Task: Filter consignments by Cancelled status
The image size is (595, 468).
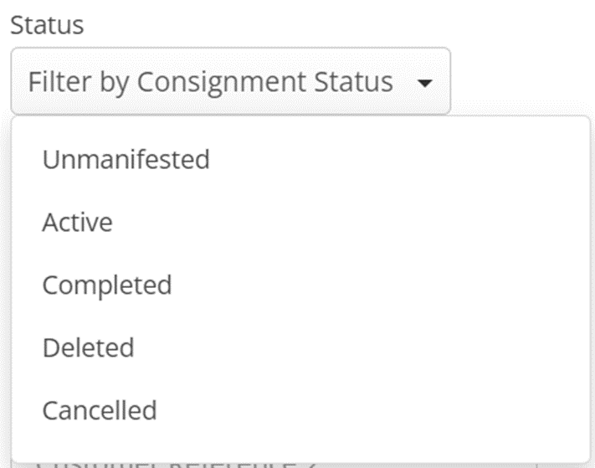Action: (x=100, y=410)
